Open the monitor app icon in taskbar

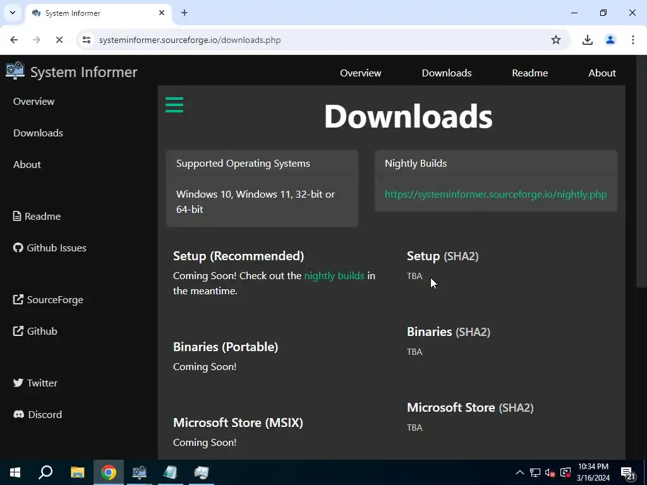coord(202,472)
